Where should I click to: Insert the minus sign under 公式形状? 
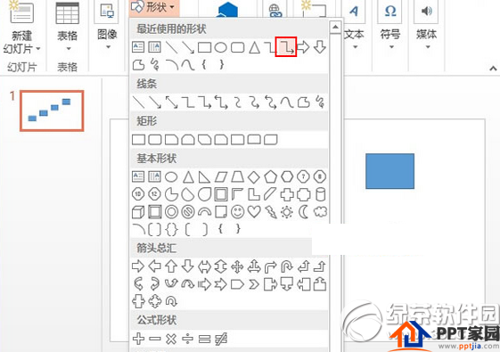coord(155,339)
